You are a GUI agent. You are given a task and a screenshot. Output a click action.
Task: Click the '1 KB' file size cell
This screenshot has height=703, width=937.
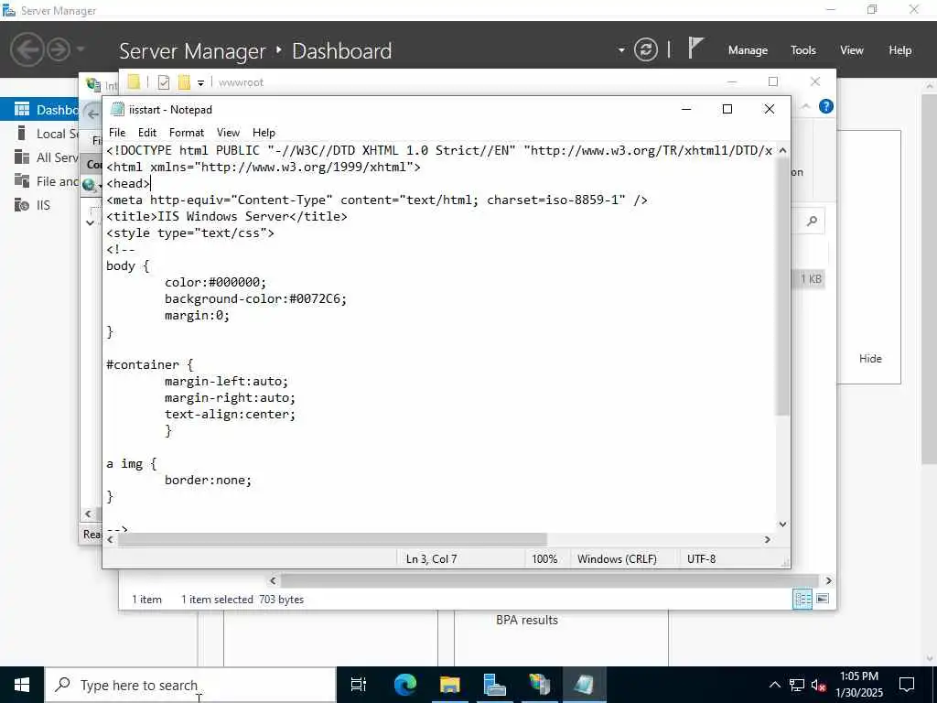811,278
